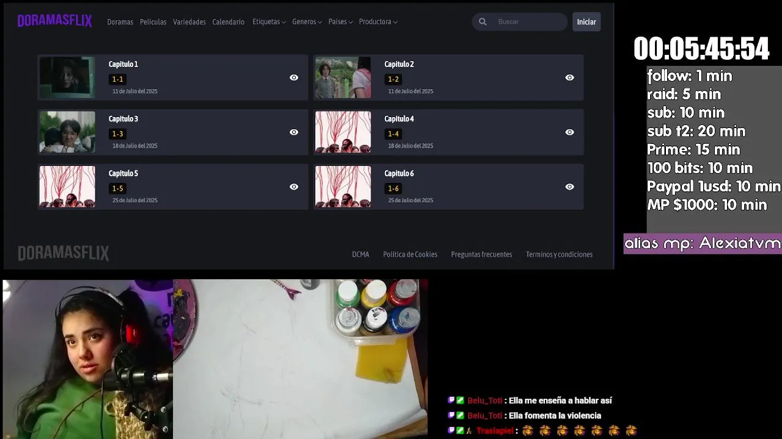782x439 pixels.
Task: Open the Variedades menu item
Action: pos(189,22)
